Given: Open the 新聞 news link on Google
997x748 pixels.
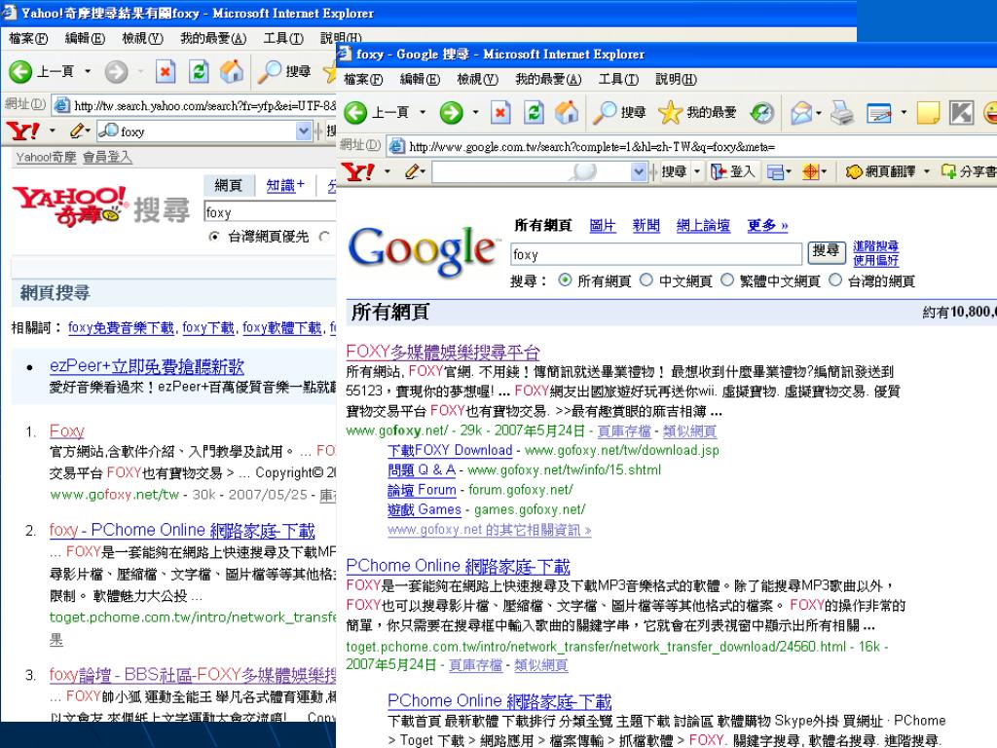Looking at the screenshot, I should click(x=646, y=225).
